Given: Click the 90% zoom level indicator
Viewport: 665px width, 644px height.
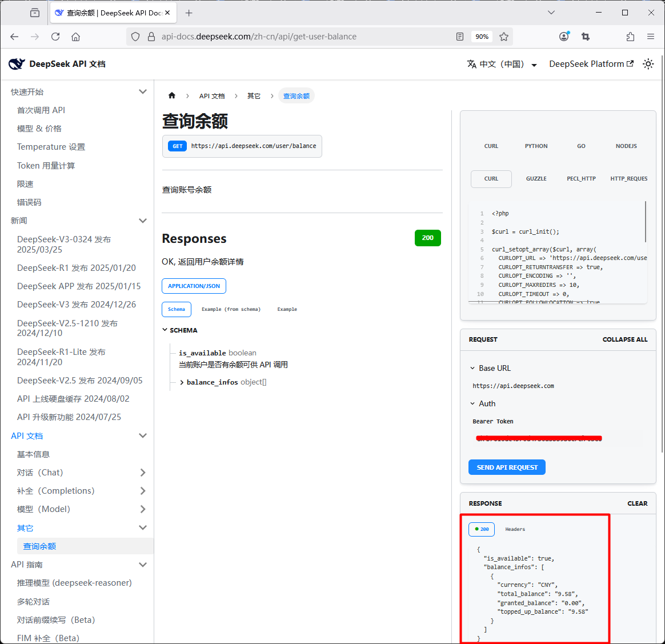Looking at the screenshot, I should 482,37.
